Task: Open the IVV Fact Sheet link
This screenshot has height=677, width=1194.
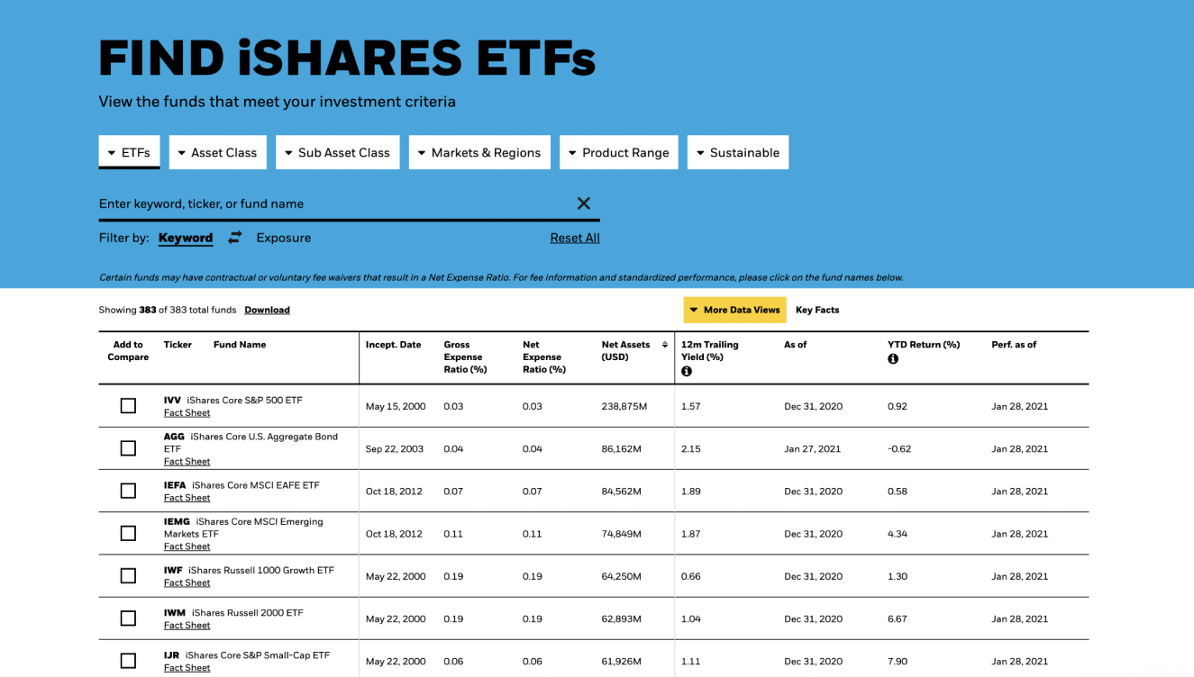Action: [x=187, y=413]
